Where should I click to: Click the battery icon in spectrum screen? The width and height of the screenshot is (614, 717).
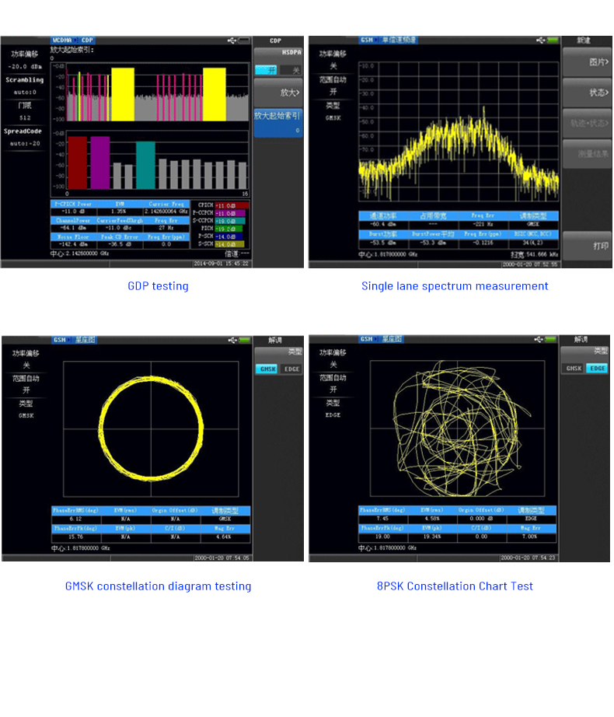pyautogui.click(x=553, y=40)
